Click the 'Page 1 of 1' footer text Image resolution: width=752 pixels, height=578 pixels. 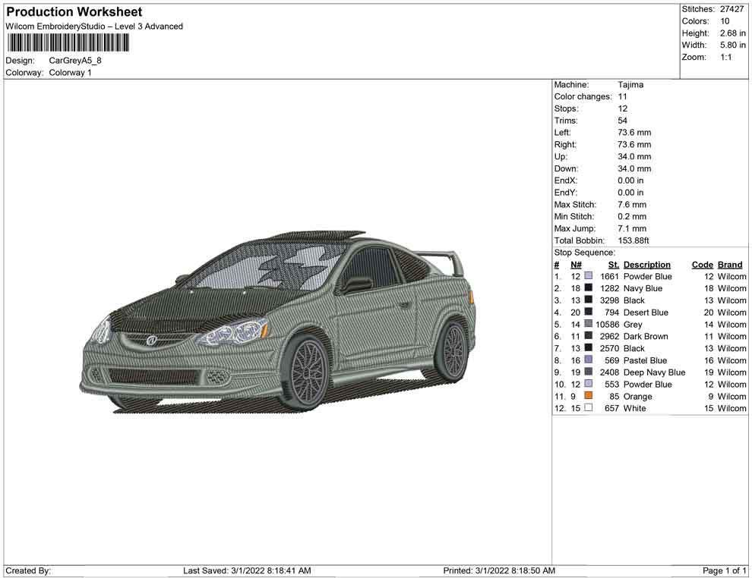pos(724,570)
